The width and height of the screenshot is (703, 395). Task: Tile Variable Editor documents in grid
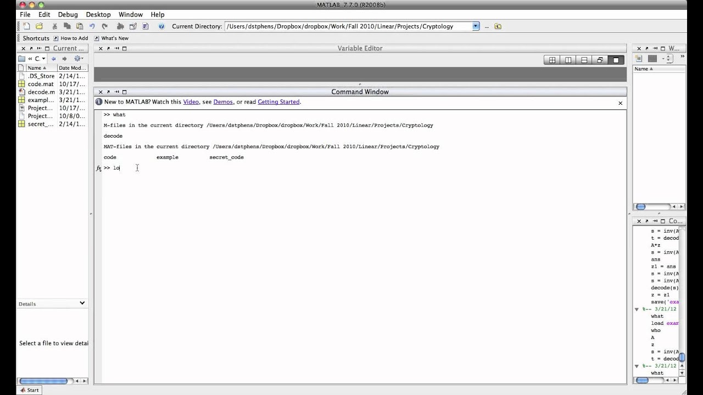552,60
